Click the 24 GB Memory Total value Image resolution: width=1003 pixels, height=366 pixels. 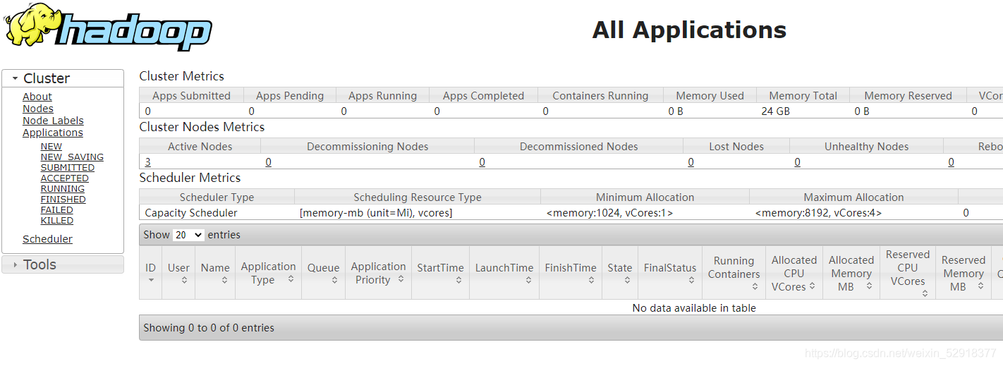tap(776, 111)
